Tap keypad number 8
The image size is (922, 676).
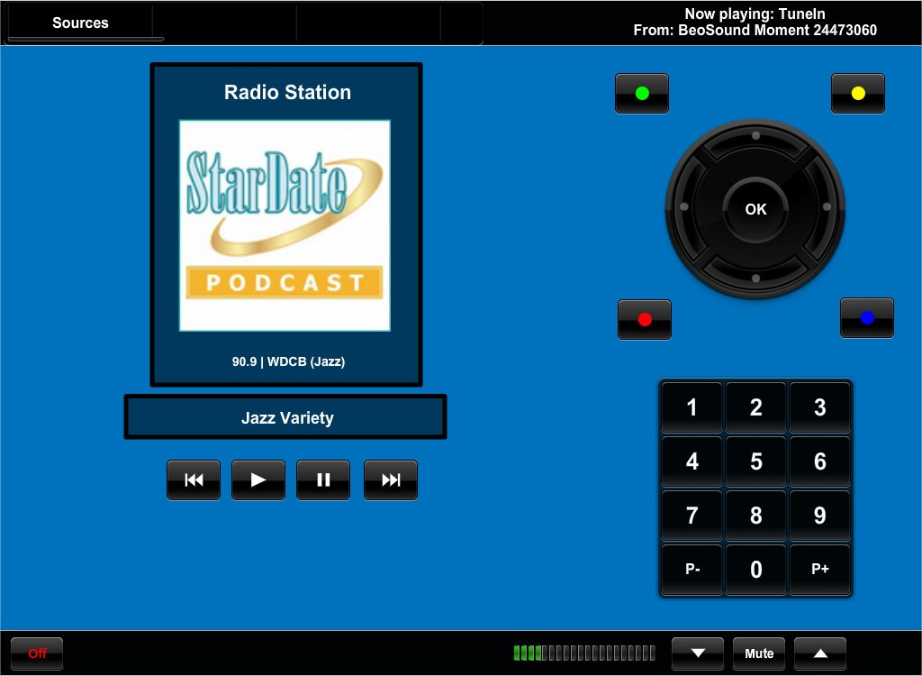tap(756, 516)
